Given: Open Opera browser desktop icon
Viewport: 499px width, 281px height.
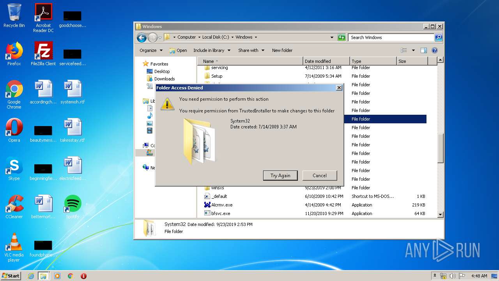Looking at the screenshot, I should pyautogui.click(x=14, y=130).
